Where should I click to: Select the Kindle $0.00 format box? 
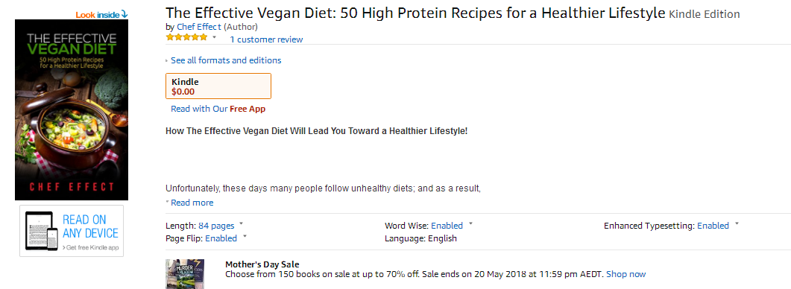click(218, 86)
